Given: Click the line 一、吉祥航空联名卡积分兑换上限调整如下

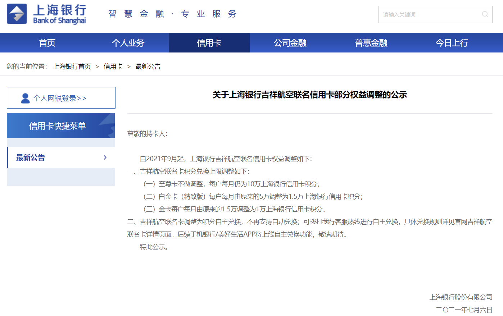Looking at the screenshot, I should click(x=188, y=171).
